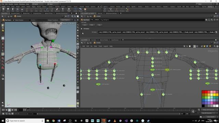Image resolution: width=219 pixels, height=123 pixels.
Task: Select the Torus shelf tool
Action: tap(17, 10)
